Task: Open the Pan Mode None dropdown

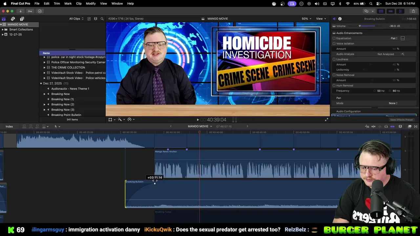Action: pos(393,103)
